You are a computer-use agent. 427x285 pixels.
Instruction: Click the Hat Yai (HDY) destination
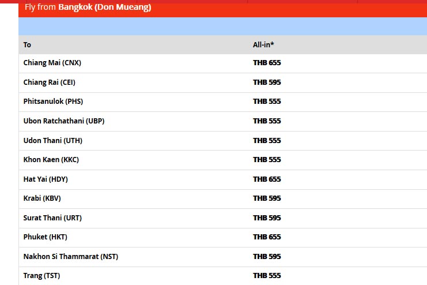point(46,179)
